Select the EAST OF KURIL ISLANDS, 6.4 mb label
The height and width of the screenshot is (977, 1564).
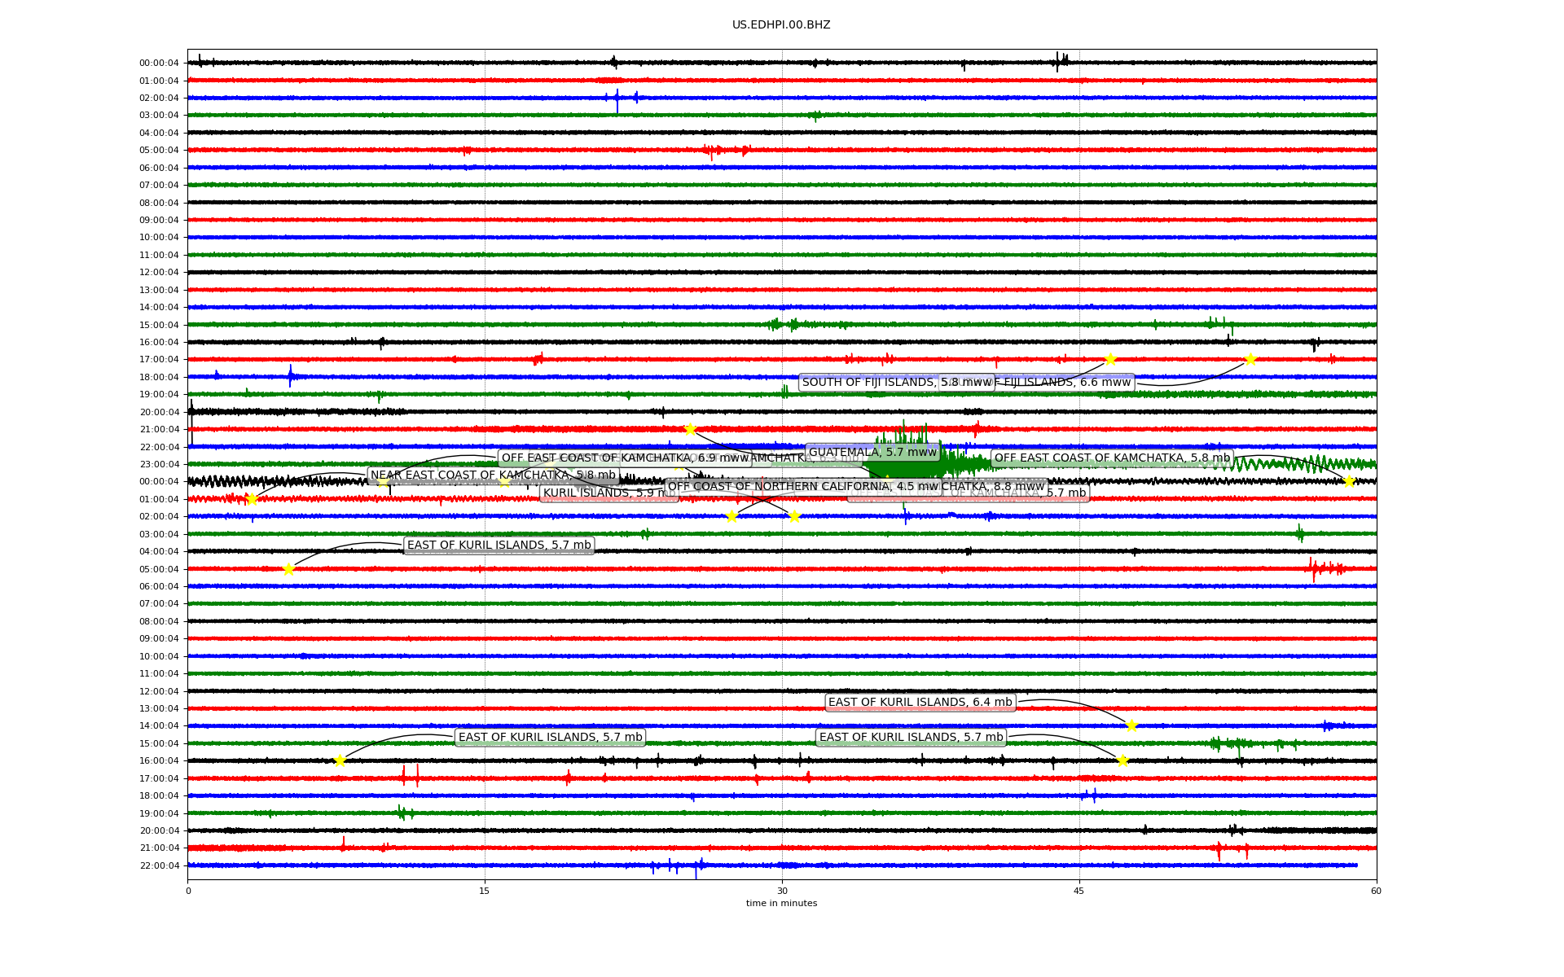coord(920,703)
